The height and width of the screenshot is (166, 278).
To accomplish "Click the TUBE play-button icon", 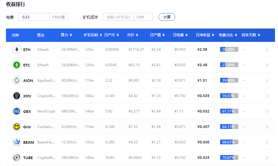I will [x=16, y=158].
